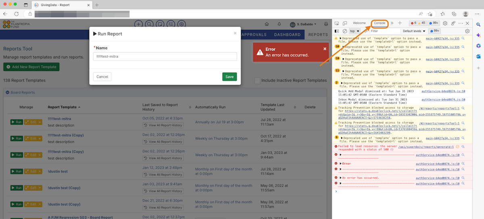Screen dimensions: 484x219
Task: Run the !dustin test report
Action: coord(17,171)
